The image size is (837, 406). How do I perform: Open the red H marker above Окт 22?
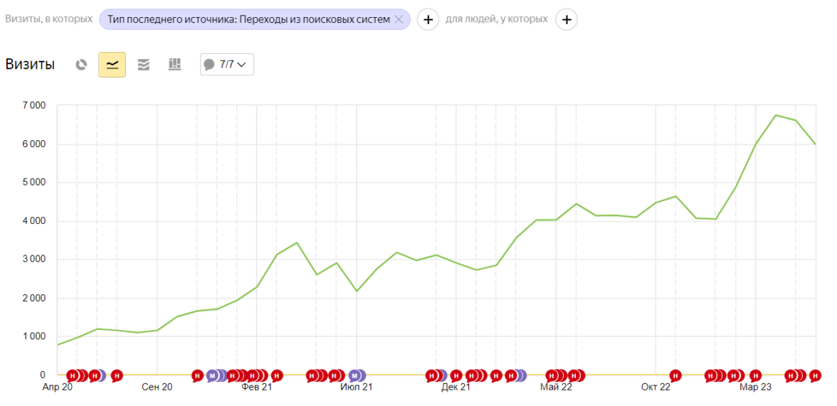tap(675, 375)
